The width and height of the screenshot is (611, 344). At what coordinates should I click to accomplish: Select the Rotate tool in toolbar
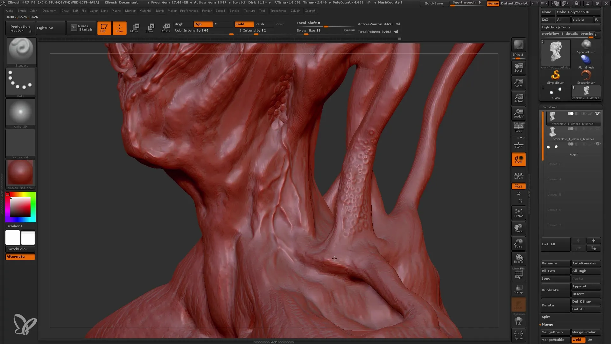[x=165, y=27]
